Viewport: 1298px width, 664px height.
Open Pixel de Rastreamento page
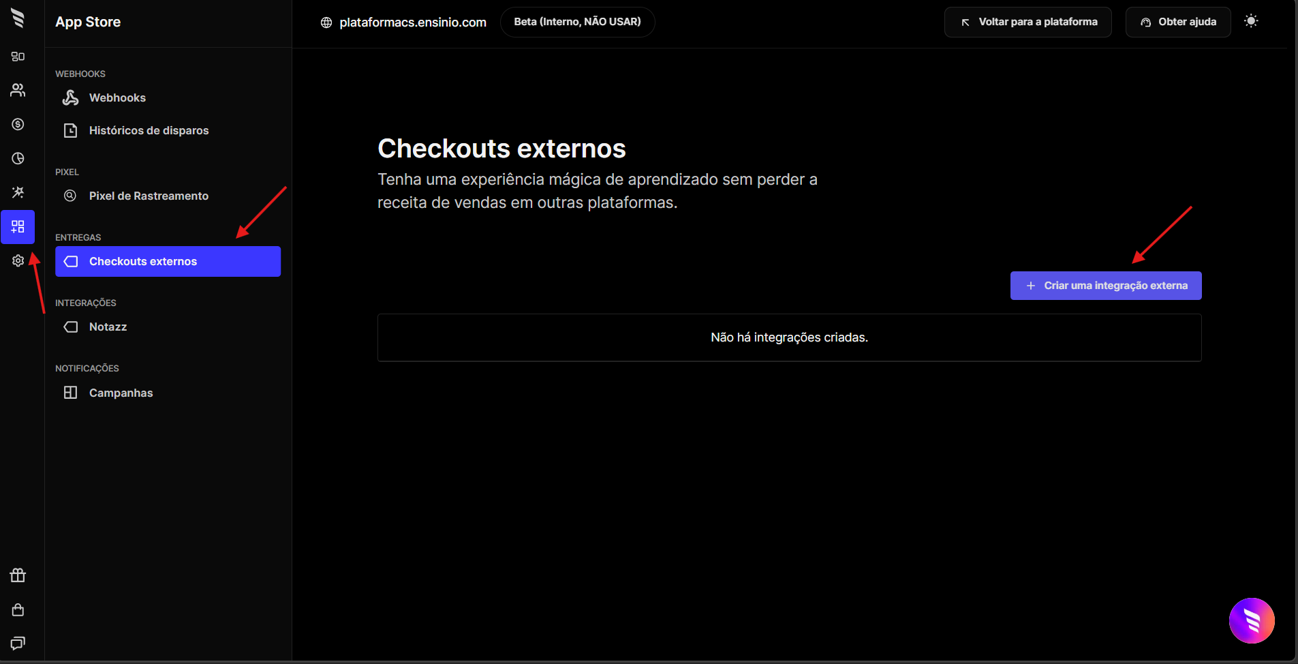[x=149, y=196]
